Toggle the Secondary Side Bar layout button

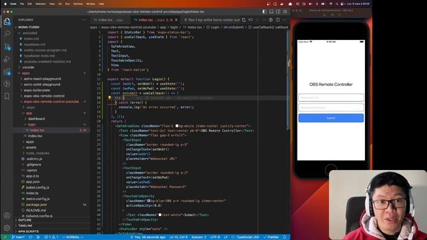click(278, 12)
